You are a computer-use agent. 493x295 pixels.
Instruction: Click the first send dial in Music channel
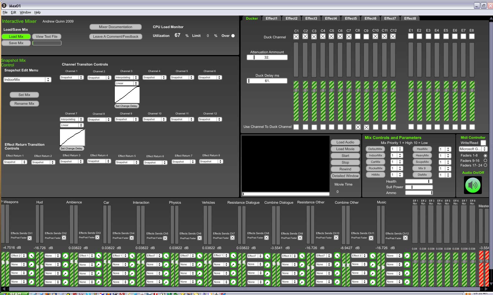(x=407, y=256)
